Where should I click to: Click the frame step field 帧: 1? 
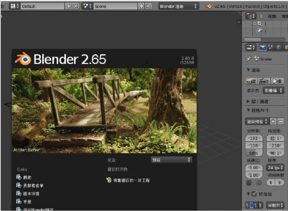[x=275, y=153]
